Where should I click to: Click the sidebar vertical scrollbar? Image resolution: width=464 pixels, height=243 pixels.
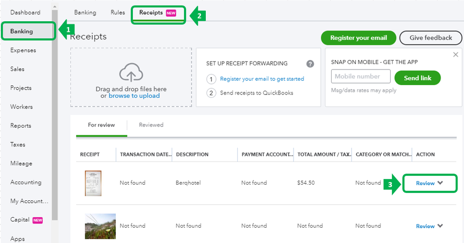[x=55, y=115]
